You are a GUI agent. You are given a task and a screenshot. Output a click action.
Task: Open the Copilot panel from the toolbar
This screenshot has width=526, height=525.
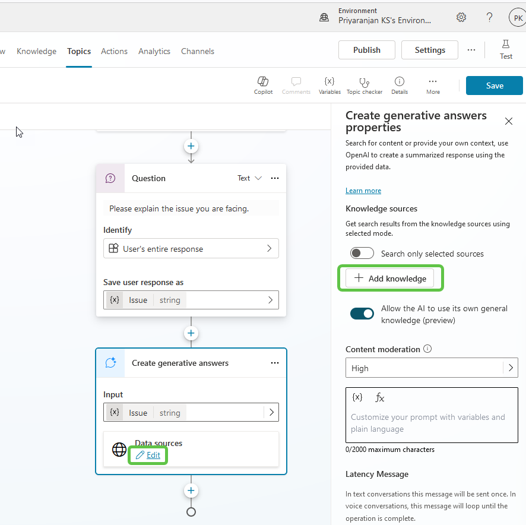click(263, 85)
